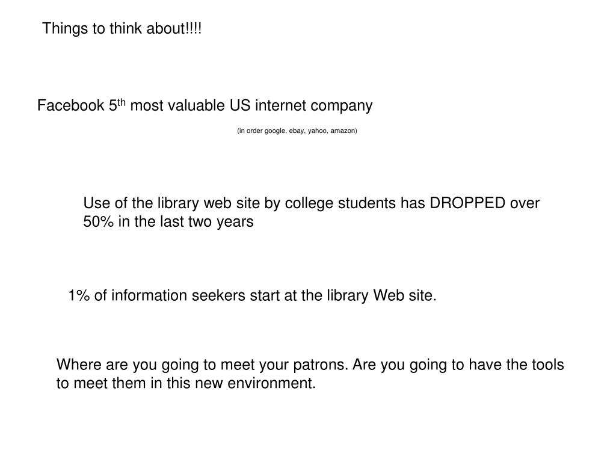Click the words 'college students'
The height and width of the screenshot is (462, 616).
coord(340,203)
